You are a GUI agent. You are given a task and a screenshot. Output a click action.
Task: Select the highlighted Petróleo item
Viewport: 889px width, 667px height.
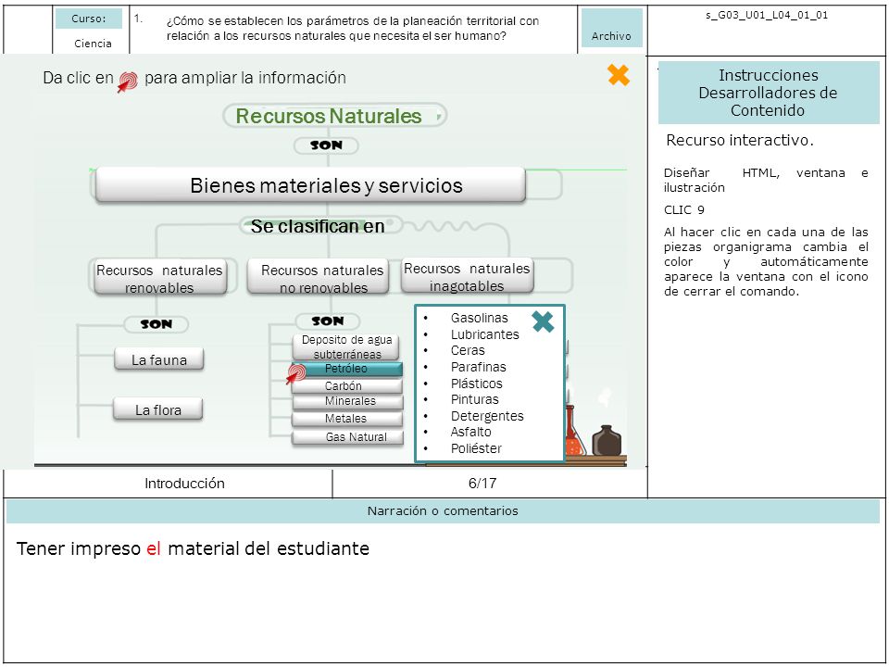pyautogui.click(x=347, y=369)
